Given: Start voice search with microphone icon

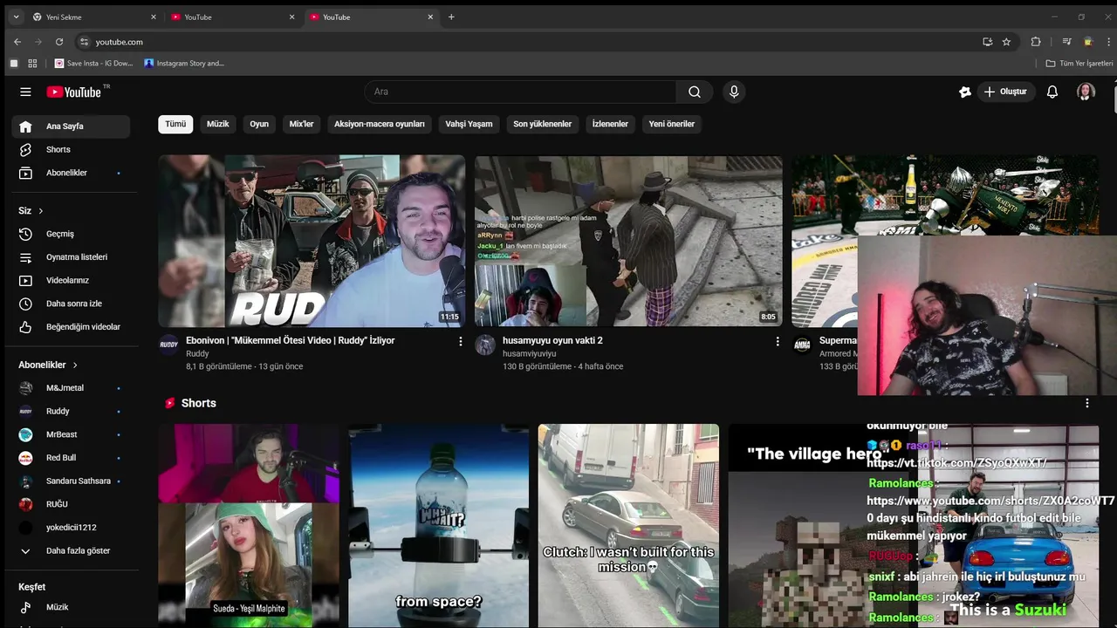Looking at the screenshot, I should click(734, 92).
